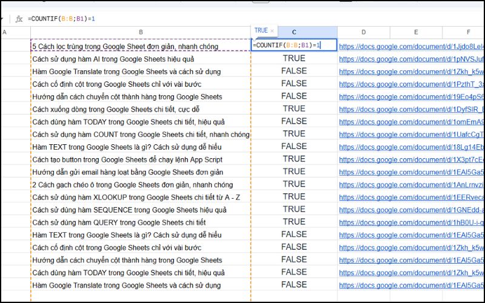Screen dimensions: 485x303
Task: Open the first docs.google.com link ending 1Jjdo8LeI
Action: click(x=411, y=46)
